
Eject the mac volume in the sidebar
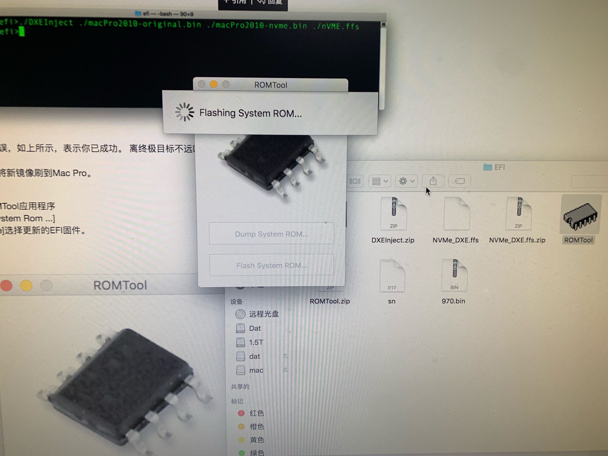point(285,370)
